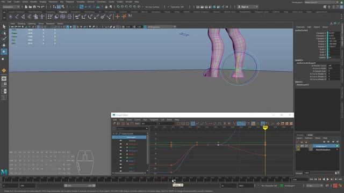Select the arrow Select tool in the toolbox

click(4, 26)
